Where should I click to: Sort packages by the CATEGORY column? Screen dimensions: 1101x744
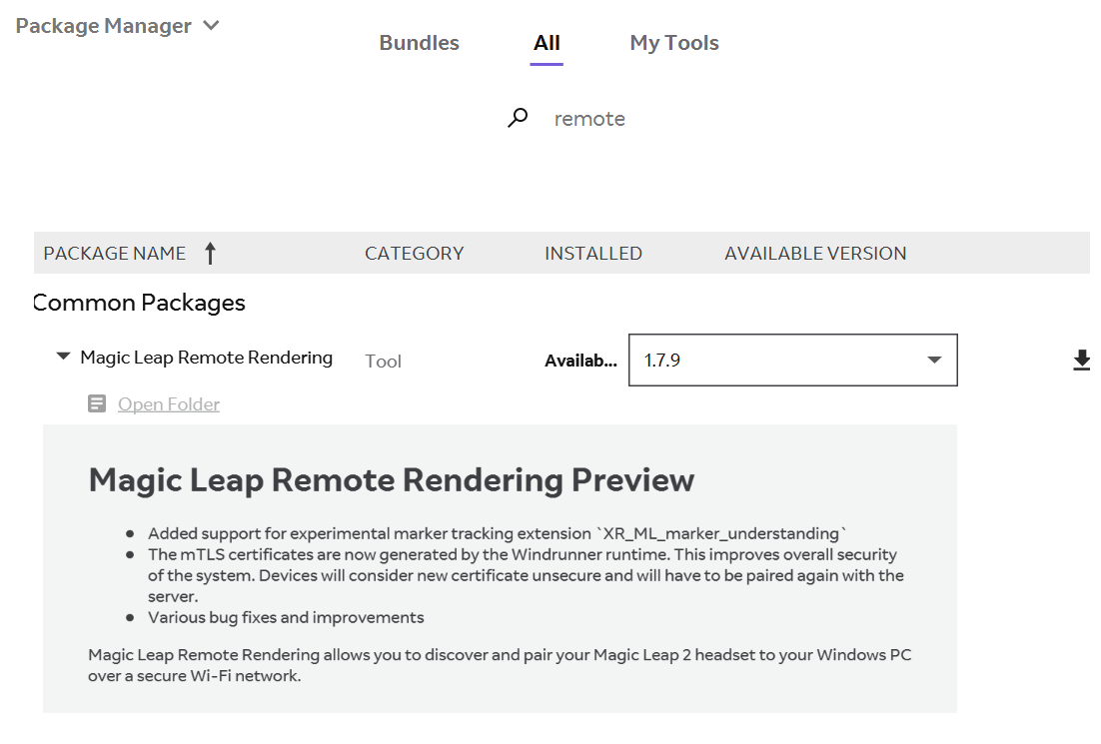[x=414, y=253]
